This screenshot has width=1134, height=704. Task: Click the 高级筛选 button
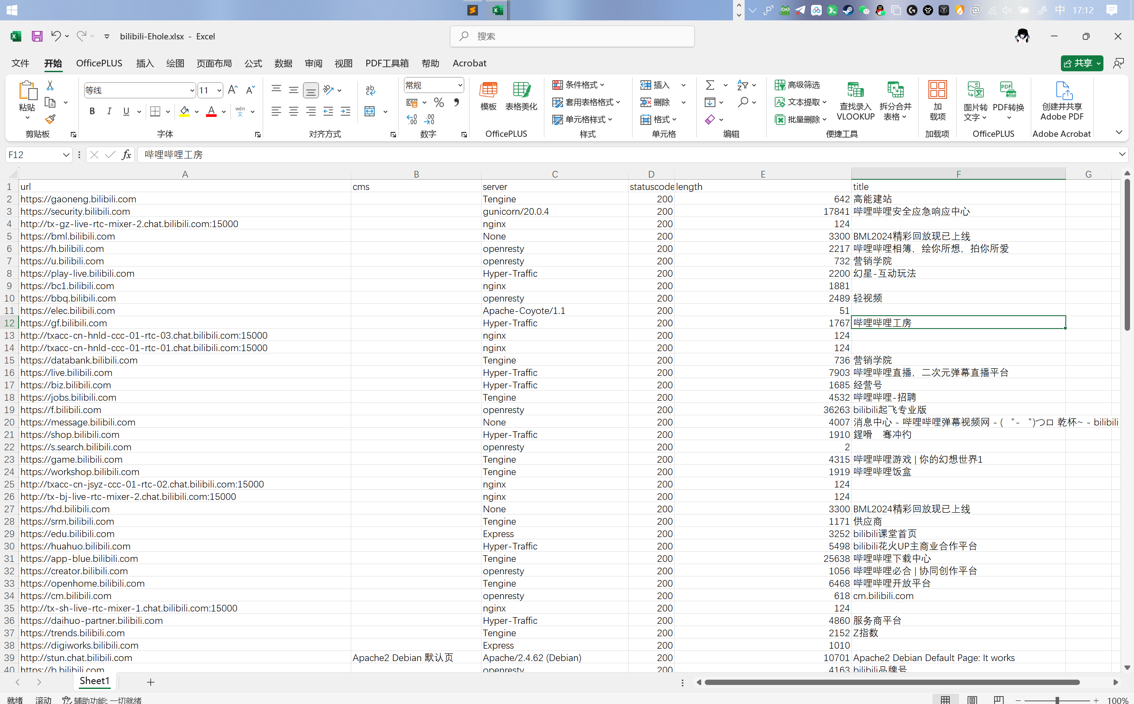(x=797, y=85)
